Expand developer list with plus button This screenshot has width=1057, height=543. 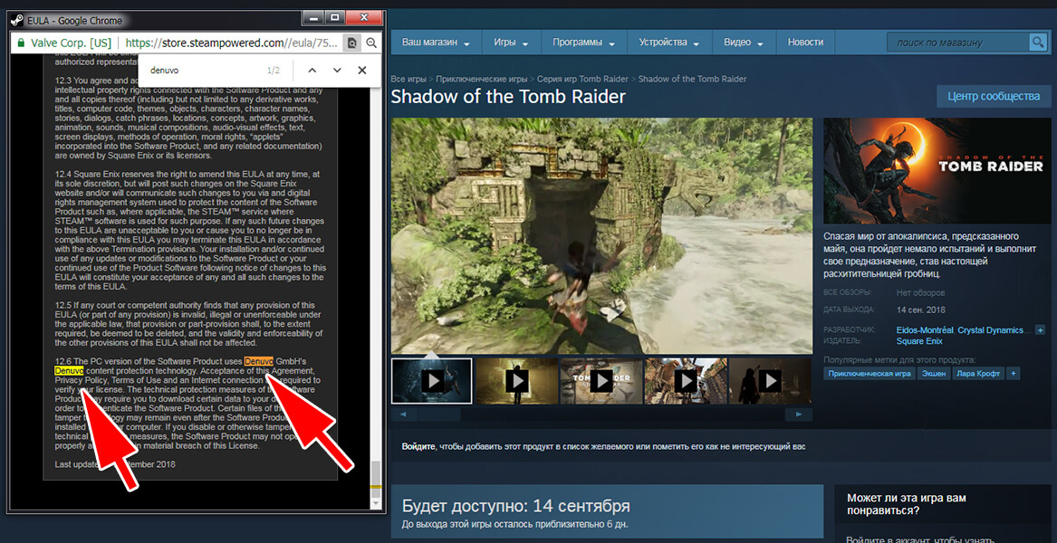click(1040, 330)
